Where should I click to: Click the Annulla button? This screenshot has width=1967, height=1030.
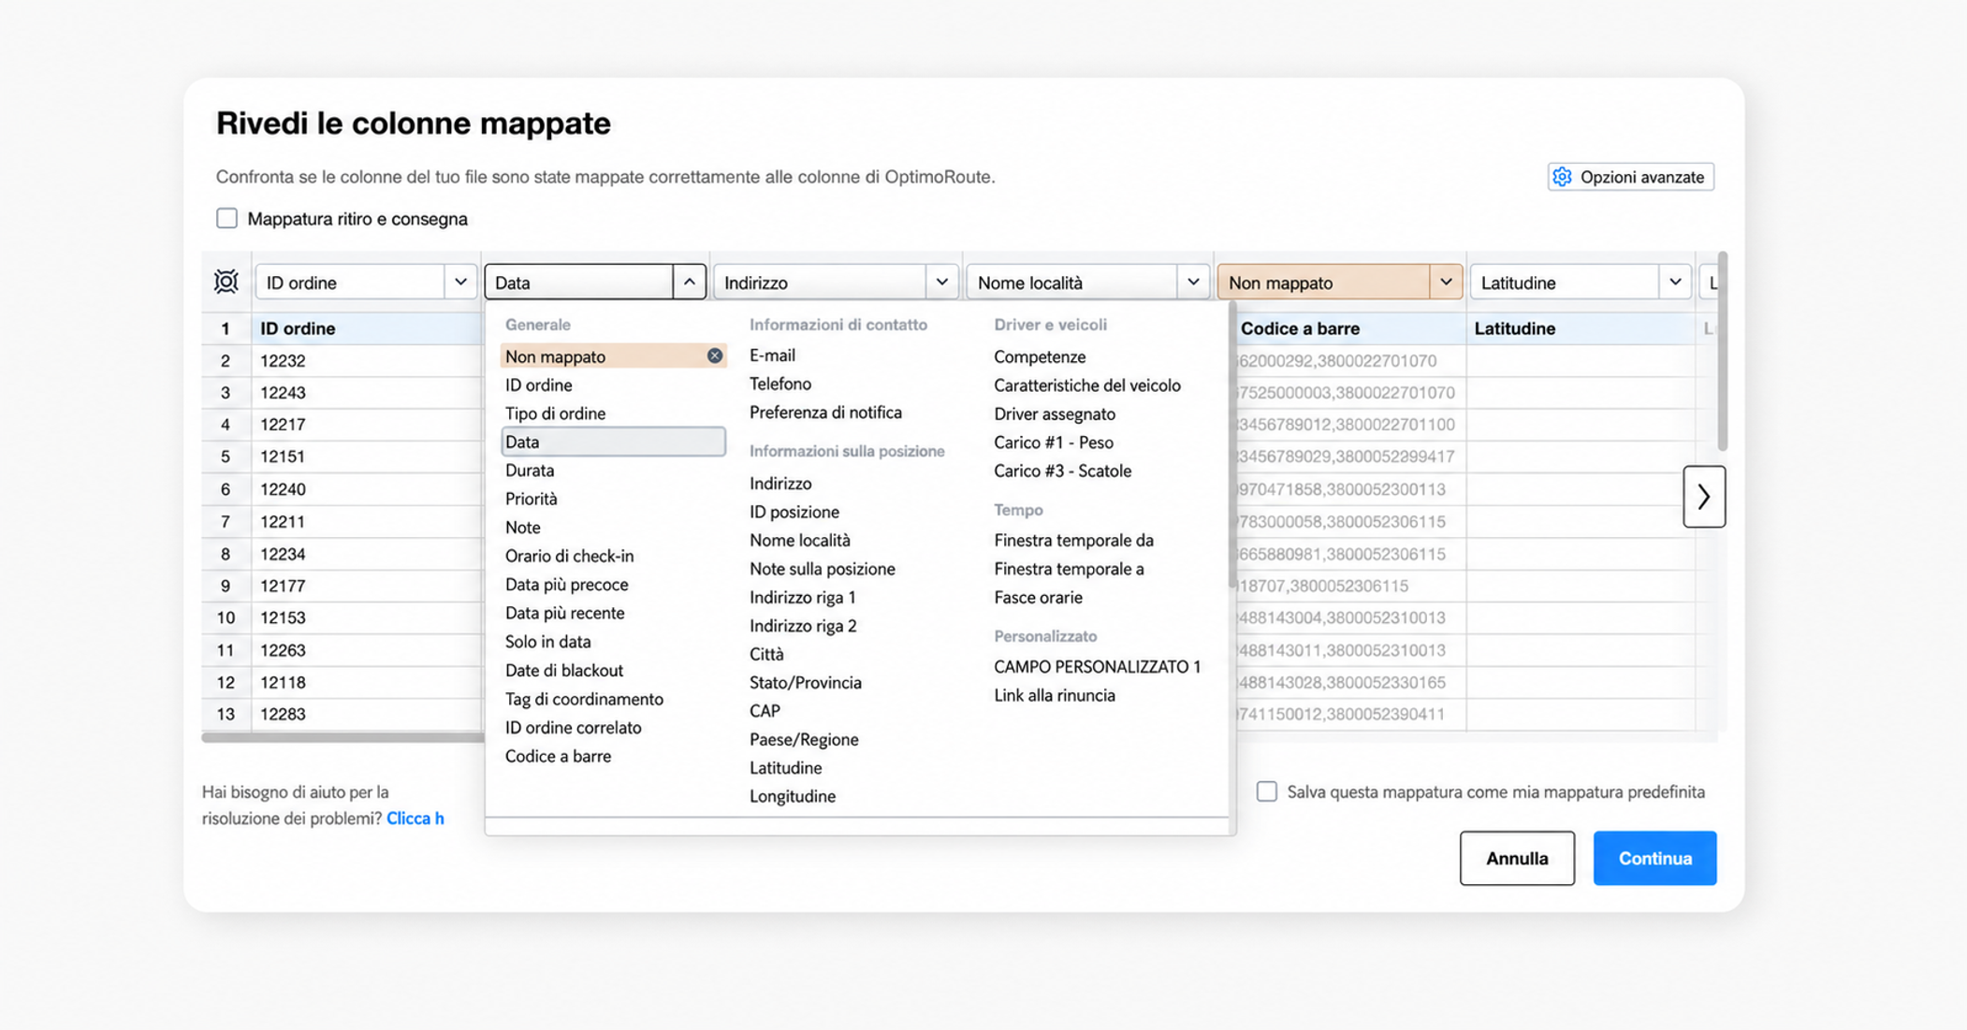1517,858
